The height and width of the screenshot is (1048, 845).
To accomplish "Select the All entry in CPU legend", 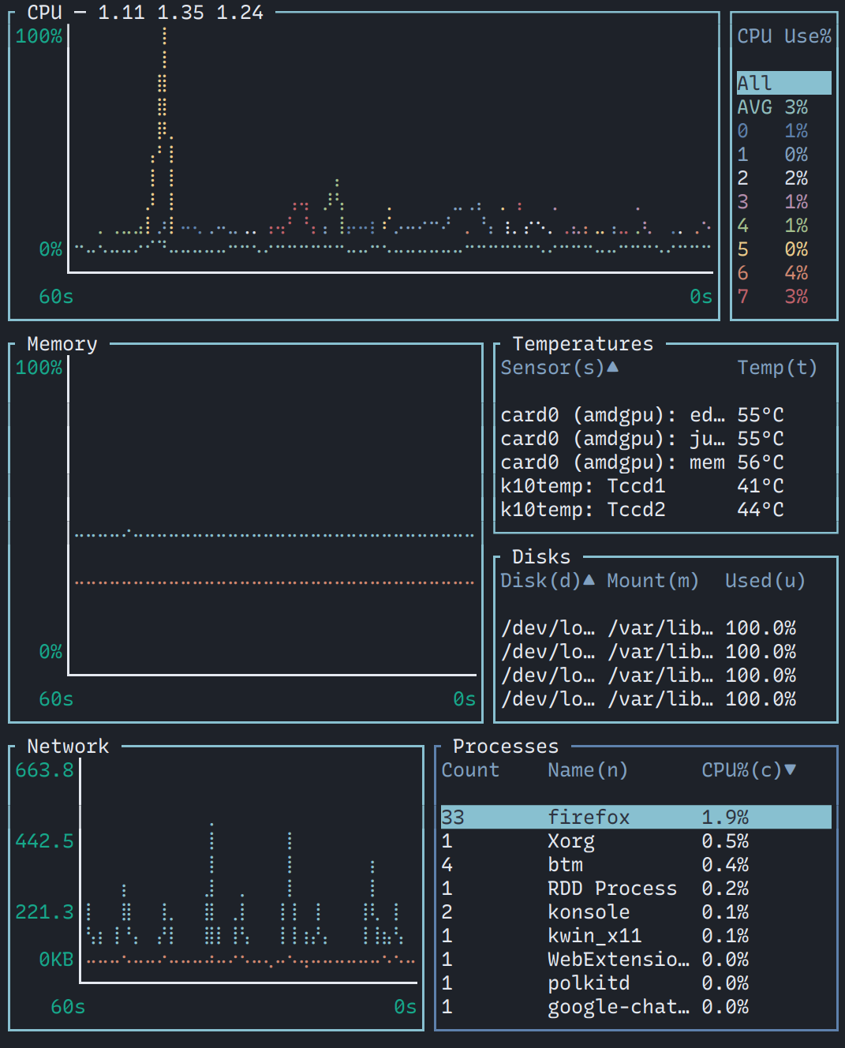I will pyautogui.click(x=783, y=83).
